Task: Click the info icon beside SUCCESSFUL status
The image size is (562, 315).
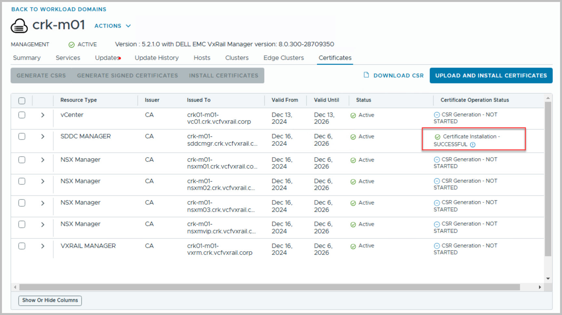Action: point(473,145)
